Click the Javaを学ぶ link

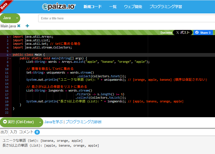pyautogui.click(x=54, y=122)
